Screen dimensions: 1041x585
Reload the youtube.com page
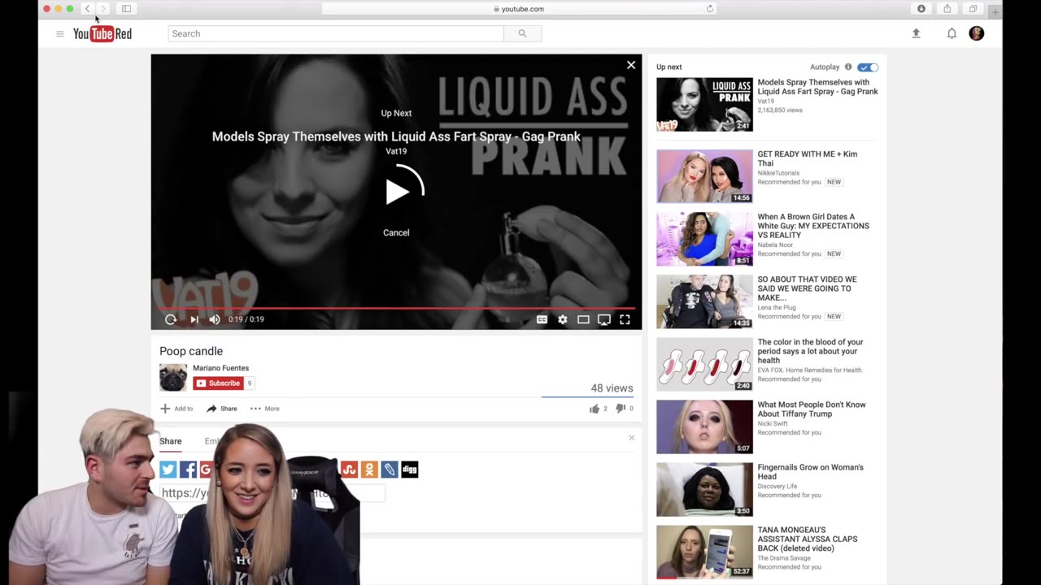coord(709,9)
